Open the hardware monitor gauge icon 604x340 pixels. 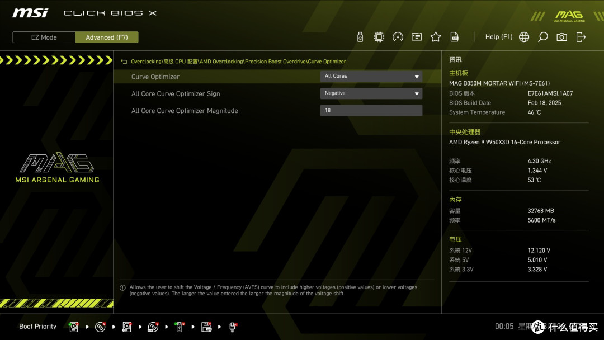[398, 37]
